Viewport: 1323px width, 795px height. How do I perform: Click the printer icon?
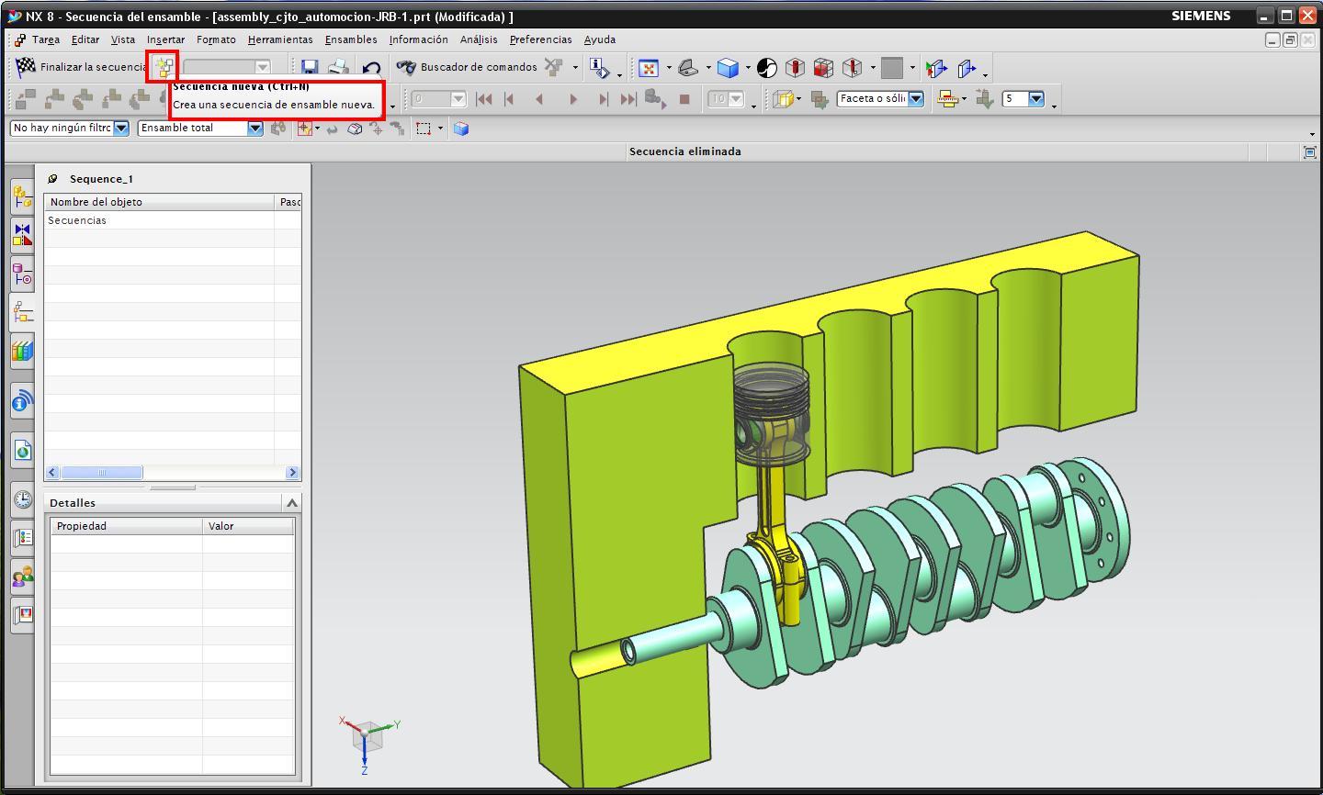339,67
